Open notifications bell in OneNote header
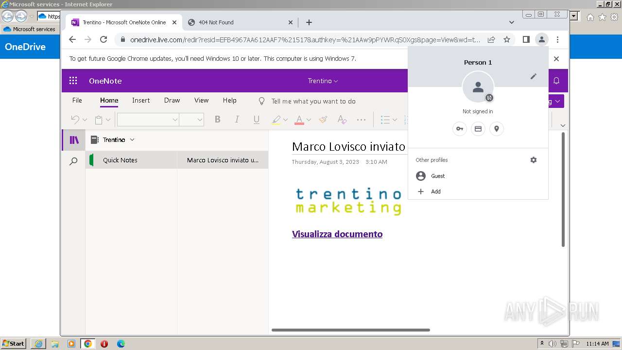This screenshot has width=622, height=350. click(556, 81)
